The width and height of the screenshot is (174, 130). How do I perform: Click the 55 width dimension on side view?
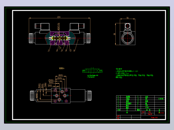click(x=127, y=18)
